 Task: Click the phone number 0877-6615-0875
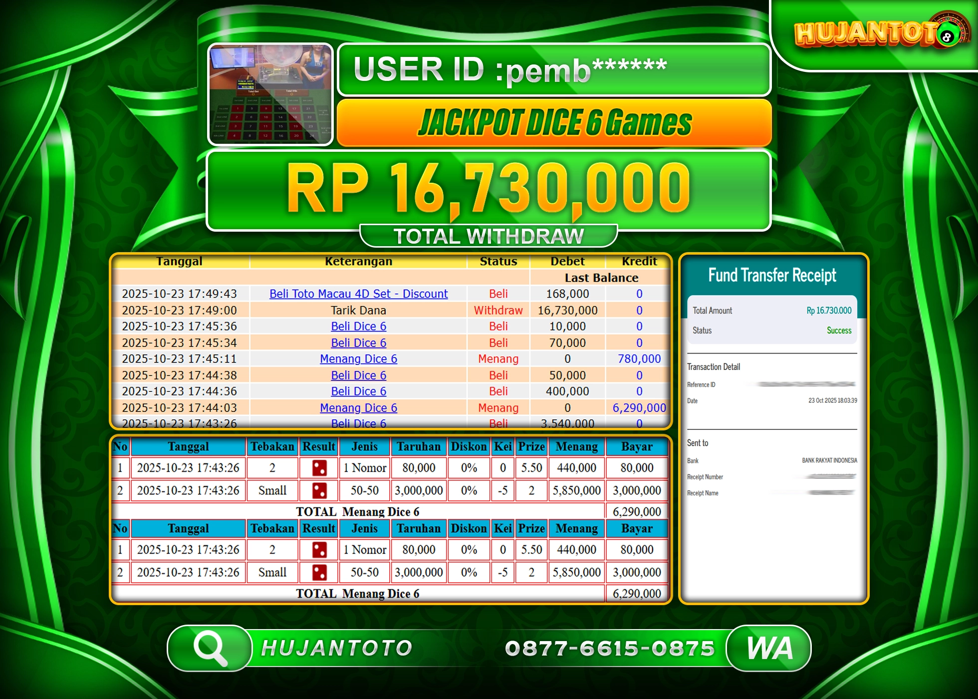coord(610,648)
